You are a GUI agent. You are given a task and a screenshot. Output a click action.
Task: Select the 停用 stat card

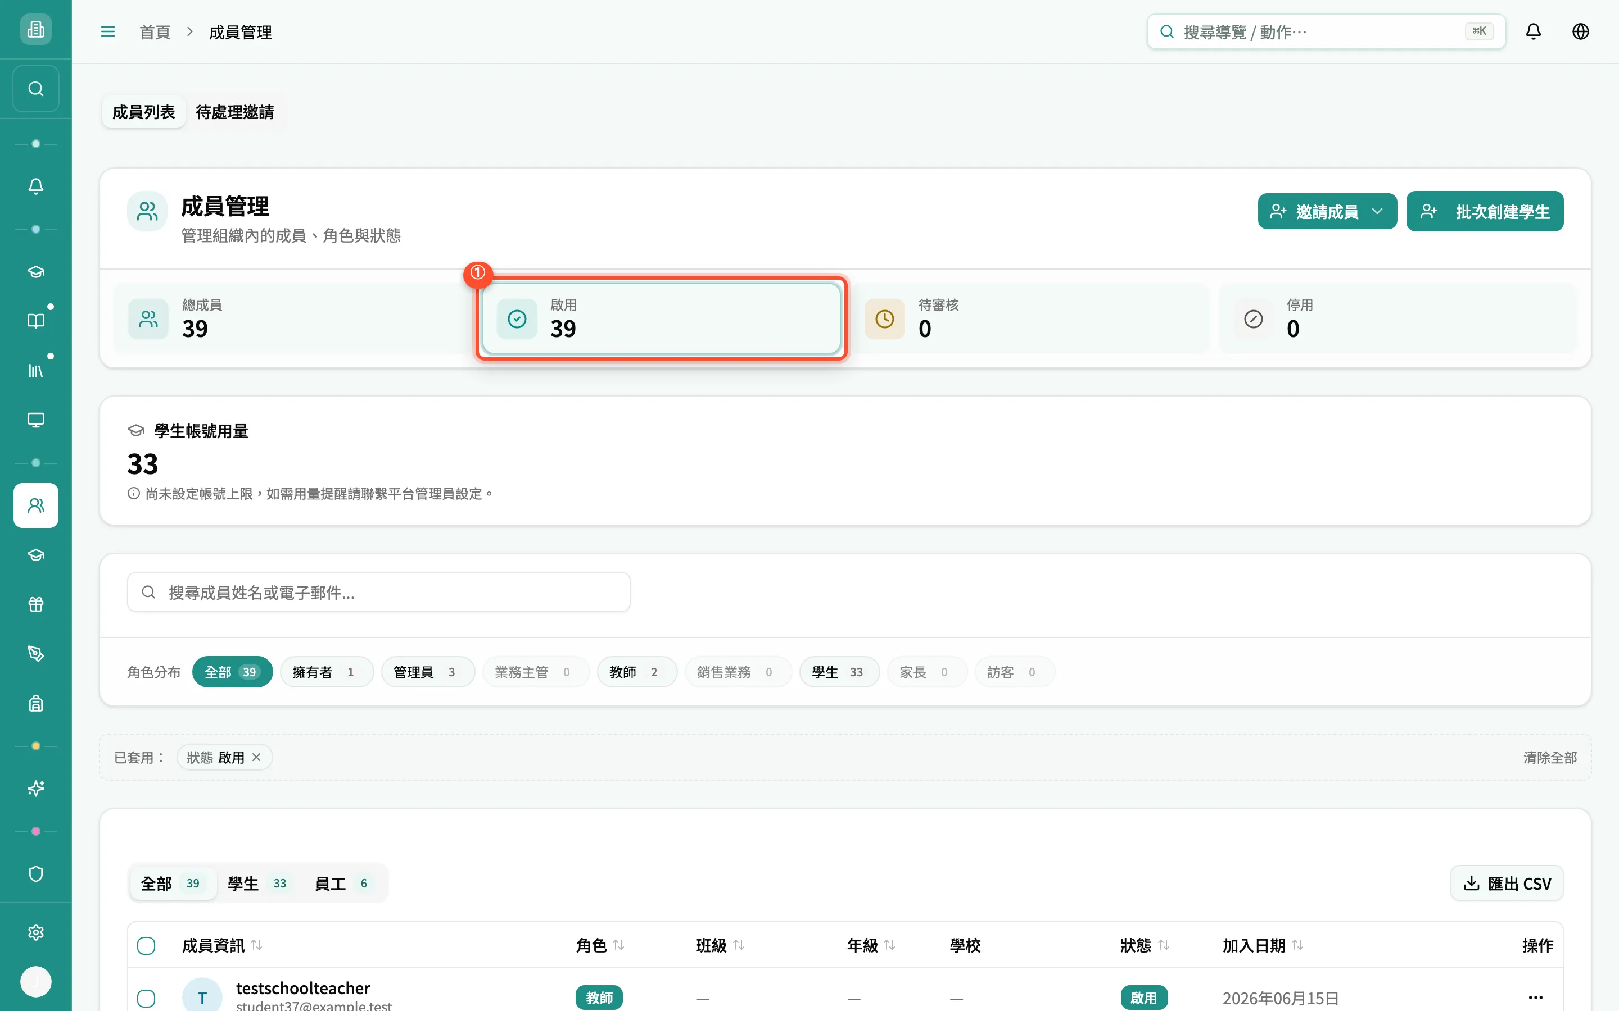point(1398,319)
